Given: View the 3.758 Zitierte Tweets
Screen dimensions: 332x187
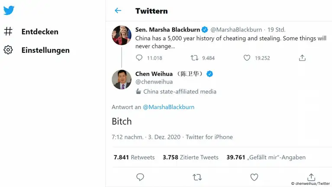Looking at the screenshot, I should pyautogui.click(x=190, y=157).
